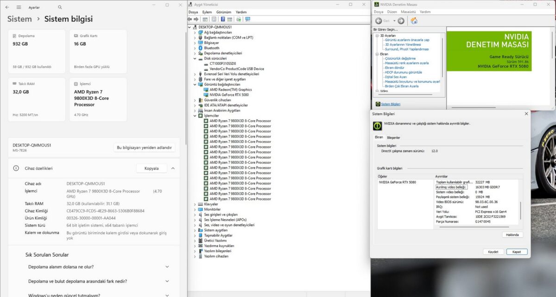Scan for hardware changes in Device Manager toolbar
The height and width of the screenshot is (297, 556).
coord(239,19)
